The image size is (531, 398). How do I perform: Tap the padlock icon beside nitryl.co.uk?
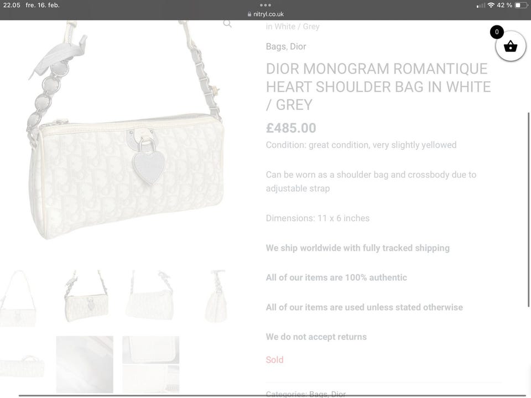(x=249, y=14)
